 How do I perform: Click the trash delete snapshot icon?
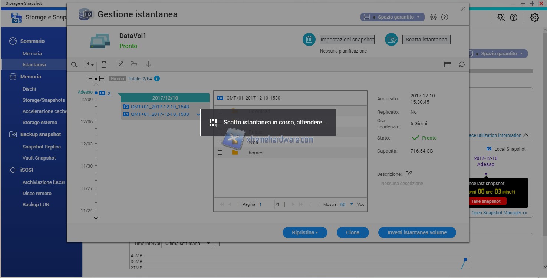(x=104, y=65)
